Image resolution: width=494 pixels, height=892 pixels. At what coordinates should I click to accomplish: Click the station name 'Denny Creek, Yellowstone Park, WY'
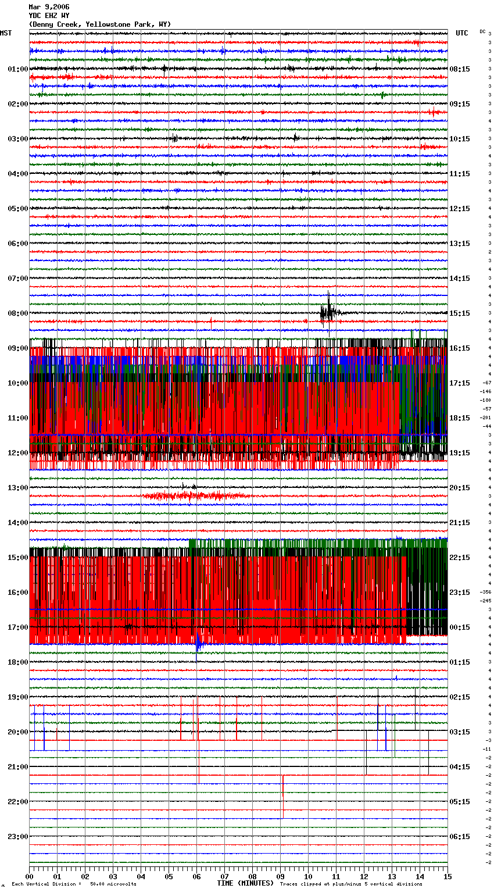pos(100,24)
